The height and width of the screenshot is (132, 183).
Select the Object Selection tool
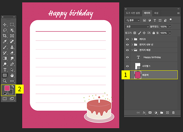pyautogui.click(x=12, y=30)
